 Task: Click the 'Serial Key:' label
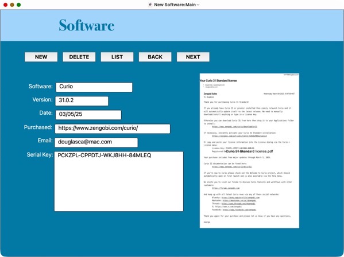coord(40,155)
